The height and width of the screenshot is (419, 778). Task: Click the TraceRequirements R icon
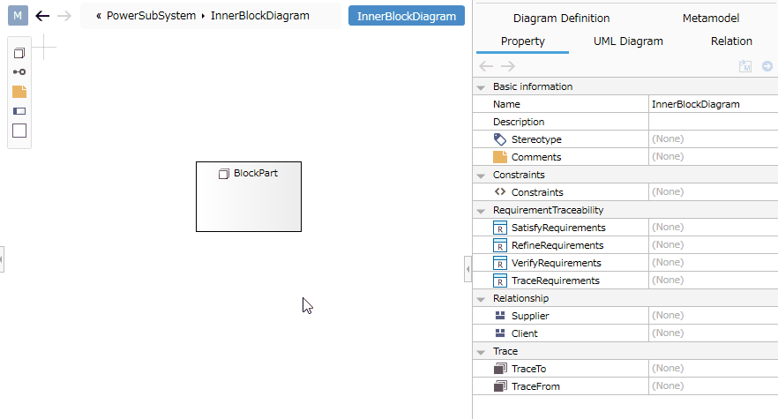[x=500, y=281]
